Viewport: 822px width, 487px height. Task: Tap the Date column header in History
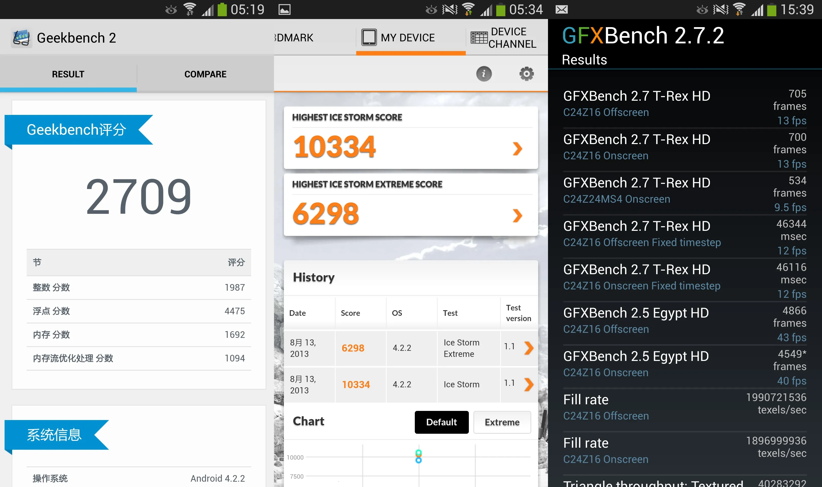(x=297, y=313)
